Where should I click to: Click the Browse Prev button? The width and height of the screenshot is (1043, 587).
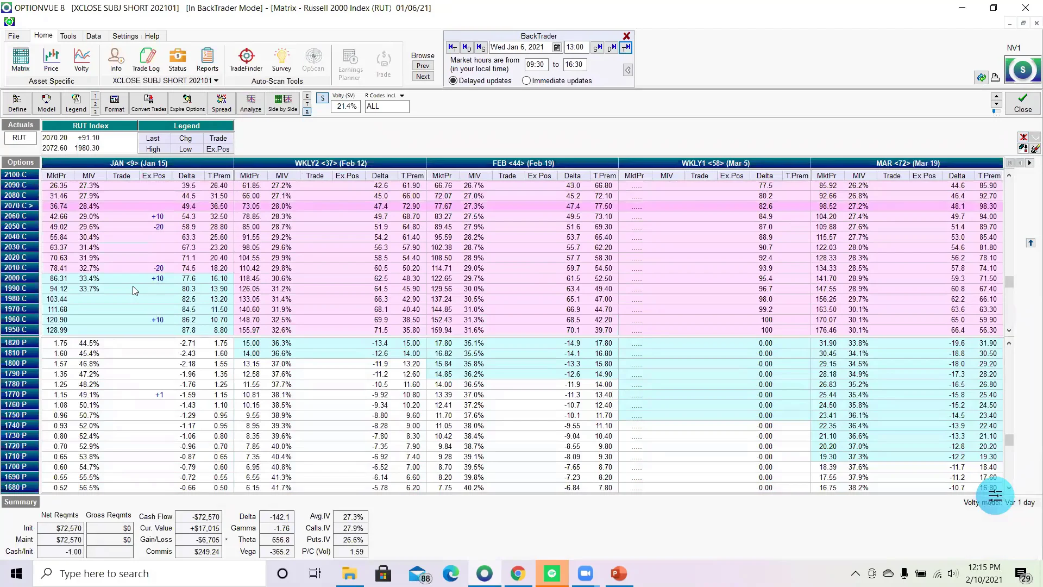click(x=423, y=66)
